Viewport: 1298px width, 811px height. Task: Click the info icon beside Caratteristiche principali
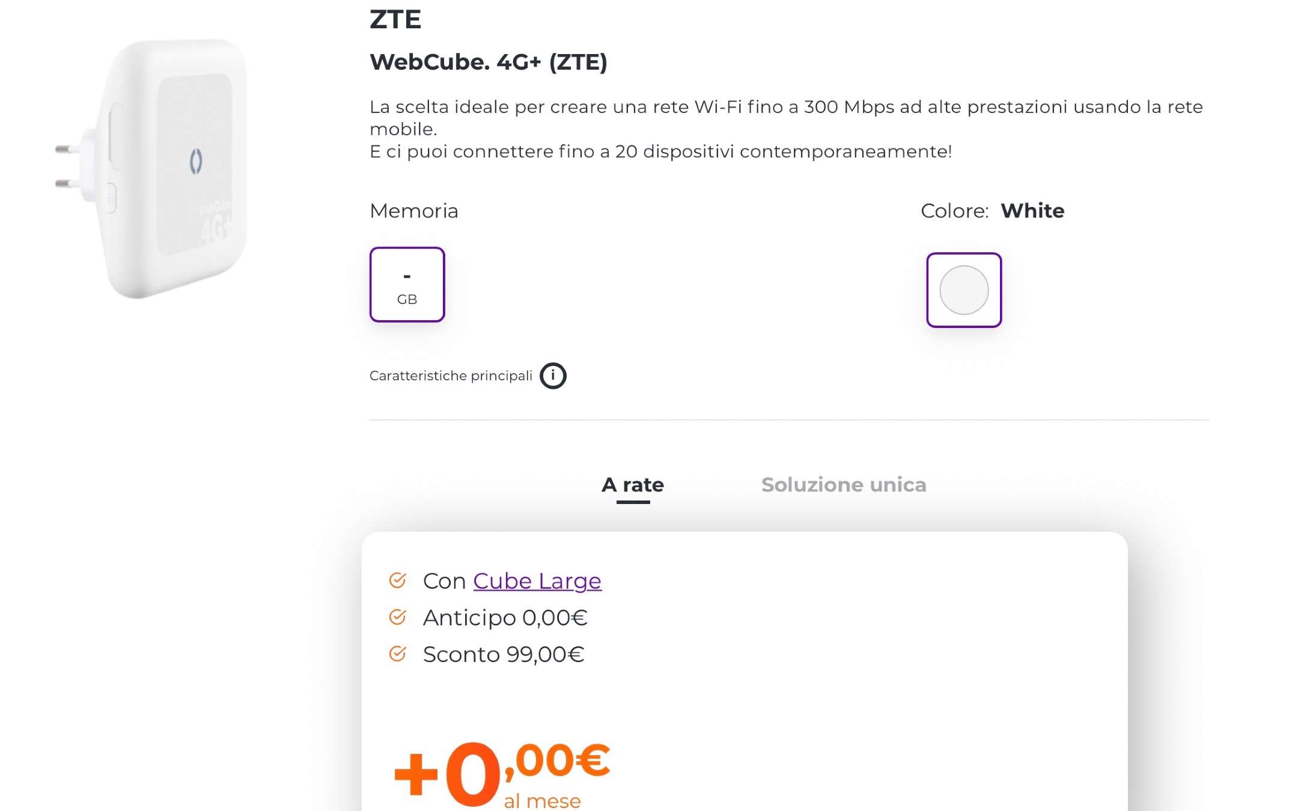pos(553,376)
